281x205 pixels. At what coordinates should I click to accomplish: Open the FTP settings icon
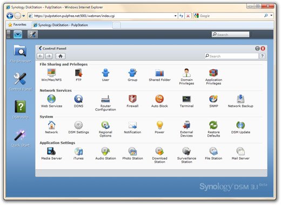(x=78, y=75)
